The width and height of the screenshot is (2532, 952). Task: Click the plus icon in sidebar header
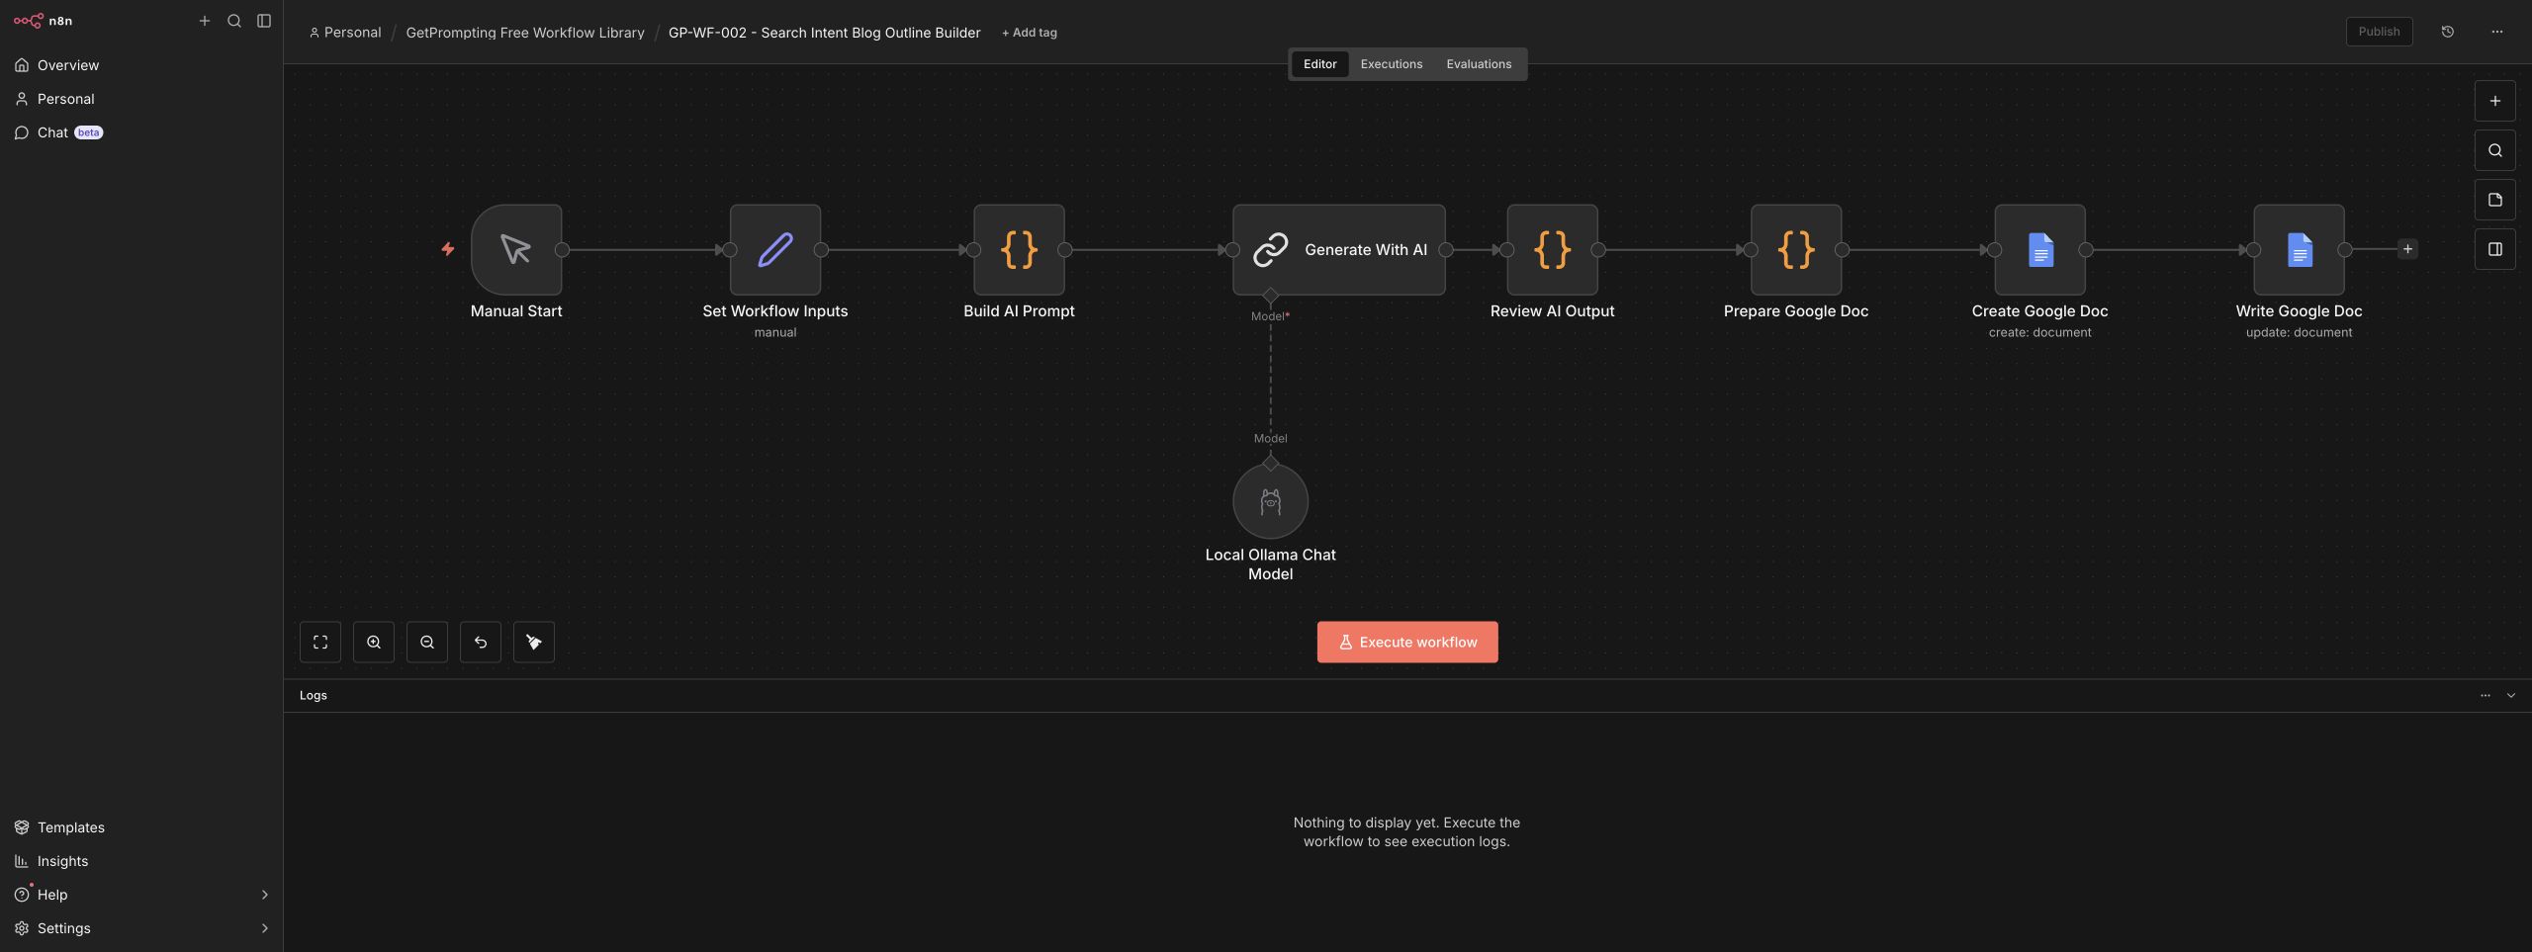205,21
